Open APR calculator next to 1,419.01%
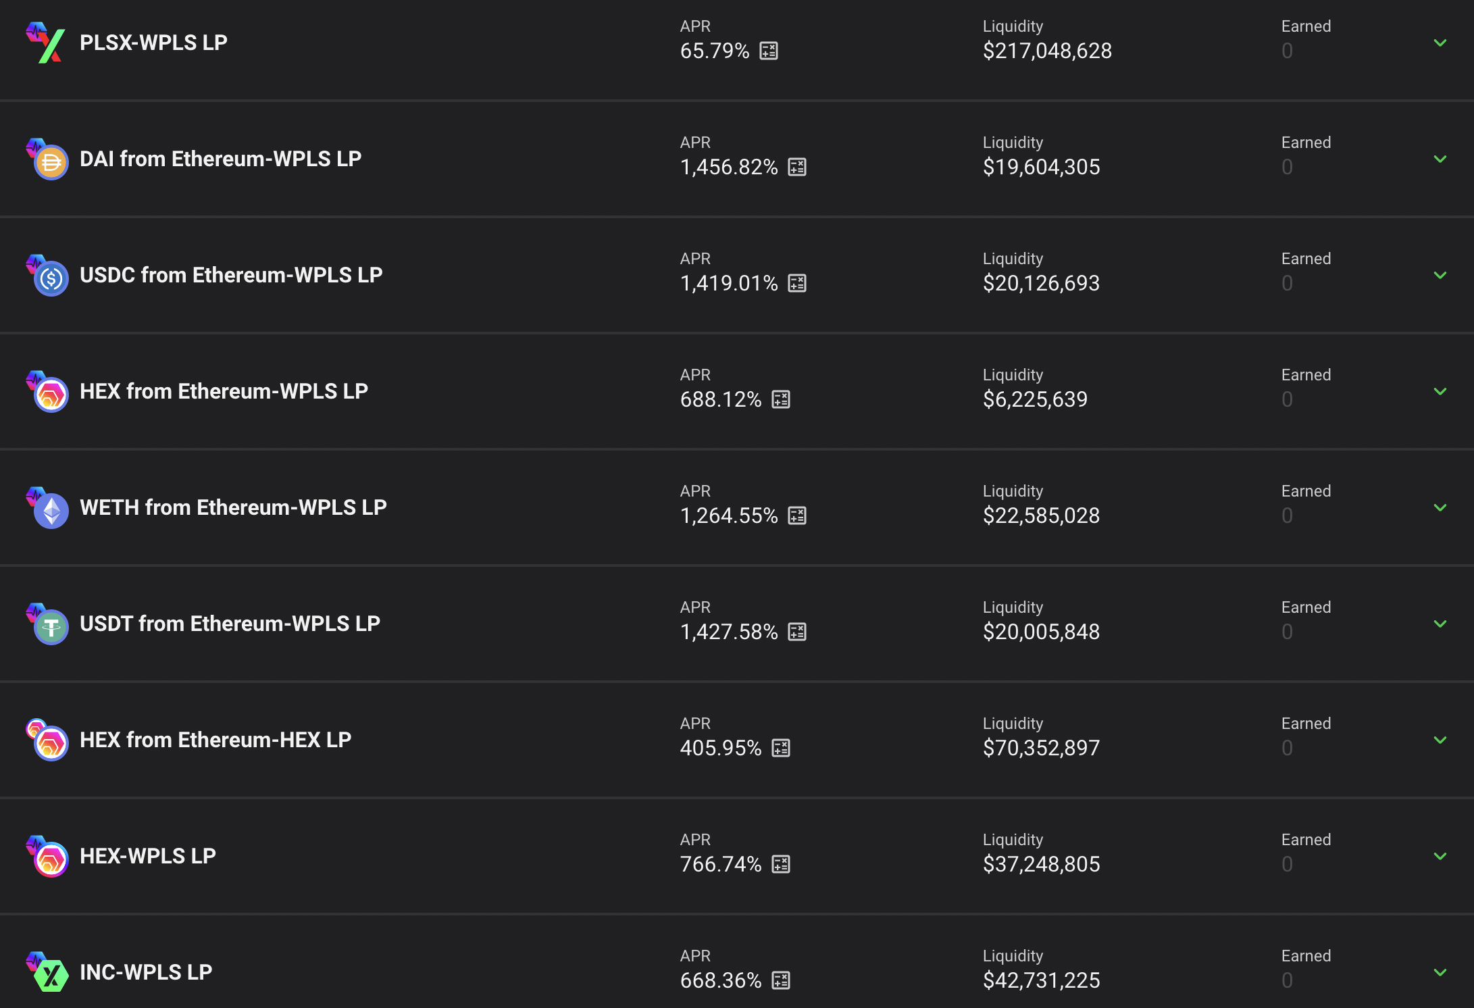 coord(797,283)
